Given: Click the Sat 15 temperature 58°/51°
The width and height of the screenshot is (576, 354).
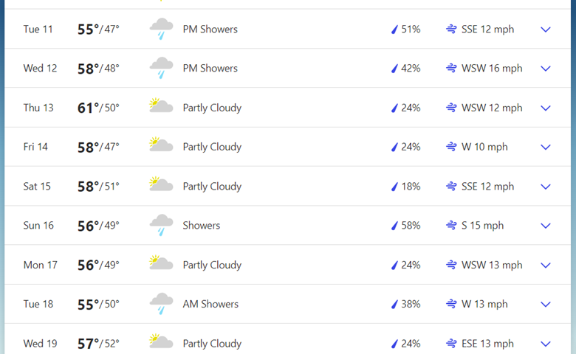Looking at the screenshot, I should pyautogui.click(x=98, y=187).
